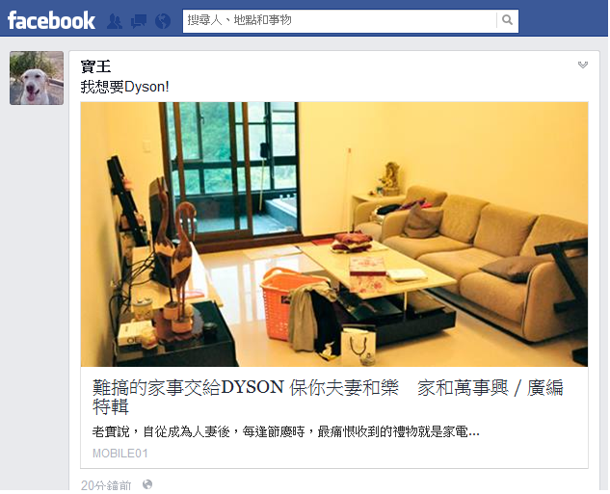
Task: Click the MOBILE01 source label
Action: (x=120, y=454)
